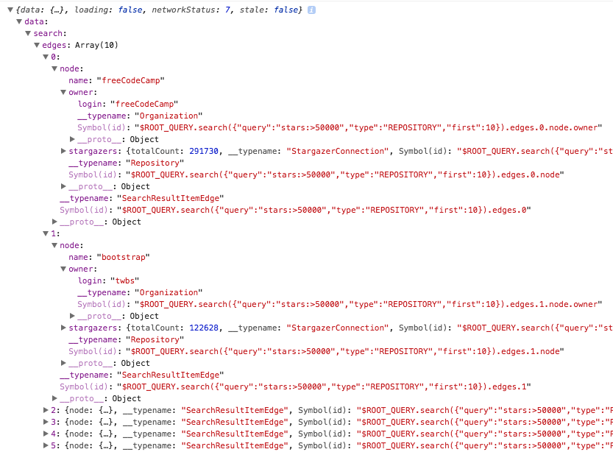The image size is (613, 452).
Task: Collapse the edges Array(10) node
Action: coord(37,45)
